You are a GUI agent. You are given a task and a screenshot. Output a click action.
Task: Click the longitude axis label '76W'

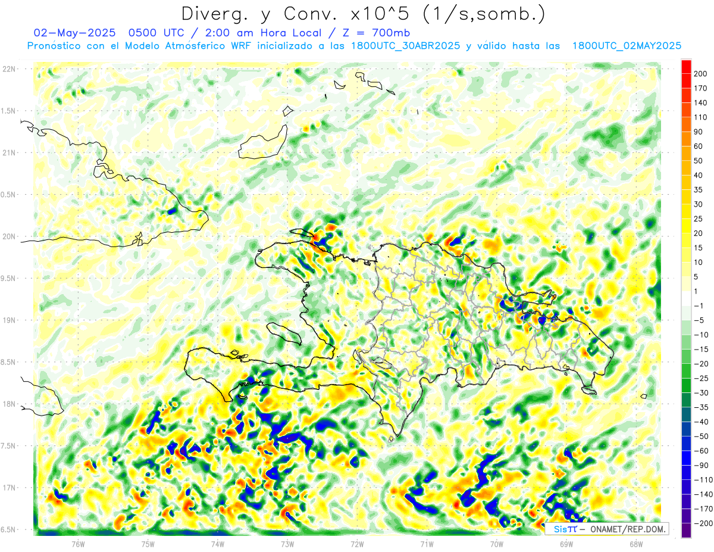click(78, 544)
